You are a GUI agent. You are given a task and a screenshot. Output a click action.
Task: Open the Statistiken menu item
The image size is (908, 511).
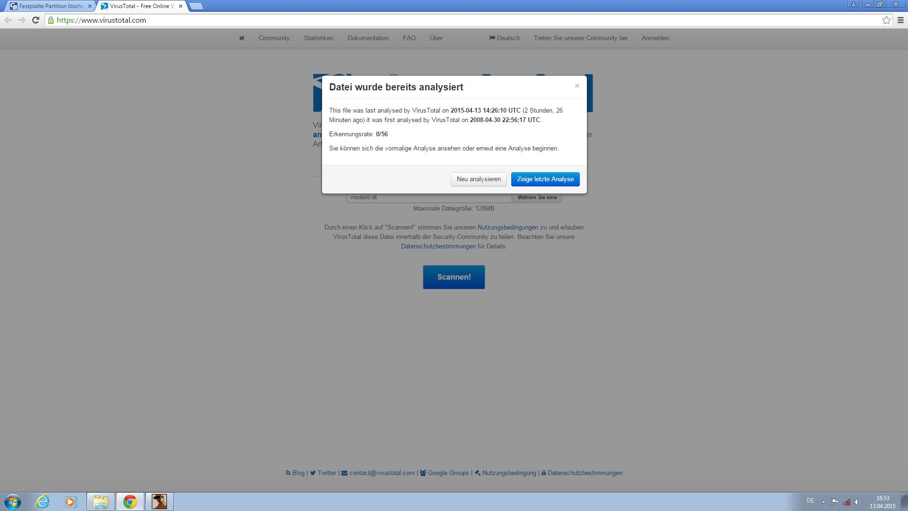coord(319,38)
